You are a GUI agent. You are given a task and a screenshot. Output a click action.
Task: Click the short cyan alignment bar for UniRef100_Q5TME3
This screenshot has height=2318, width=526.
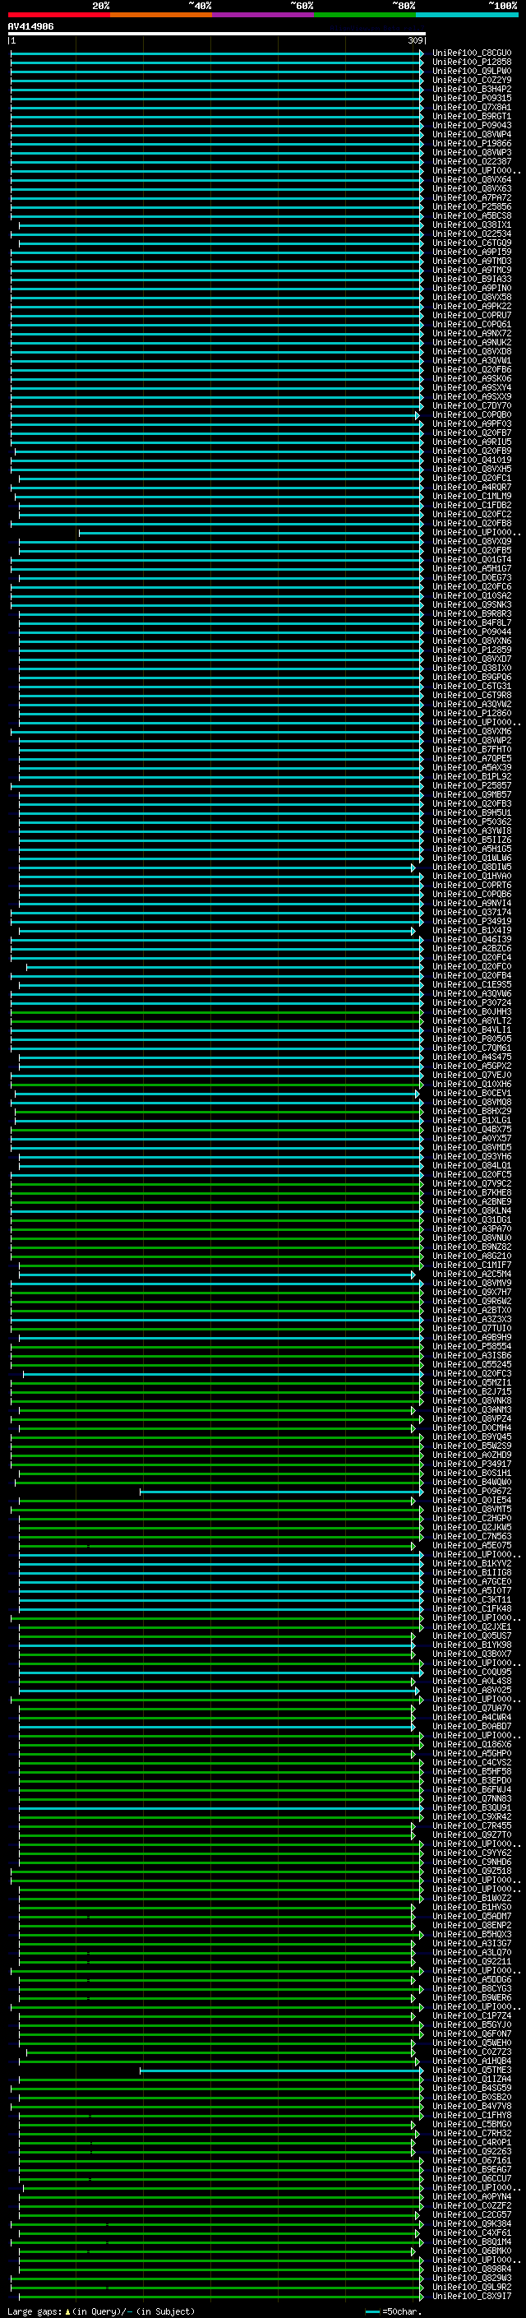click(279, 2070)
